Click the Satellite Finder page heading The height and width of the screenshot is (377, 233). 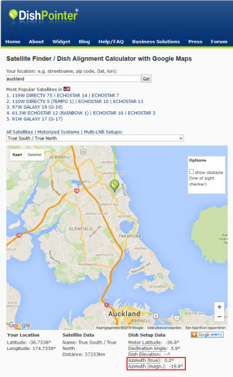tap(99, 58)
